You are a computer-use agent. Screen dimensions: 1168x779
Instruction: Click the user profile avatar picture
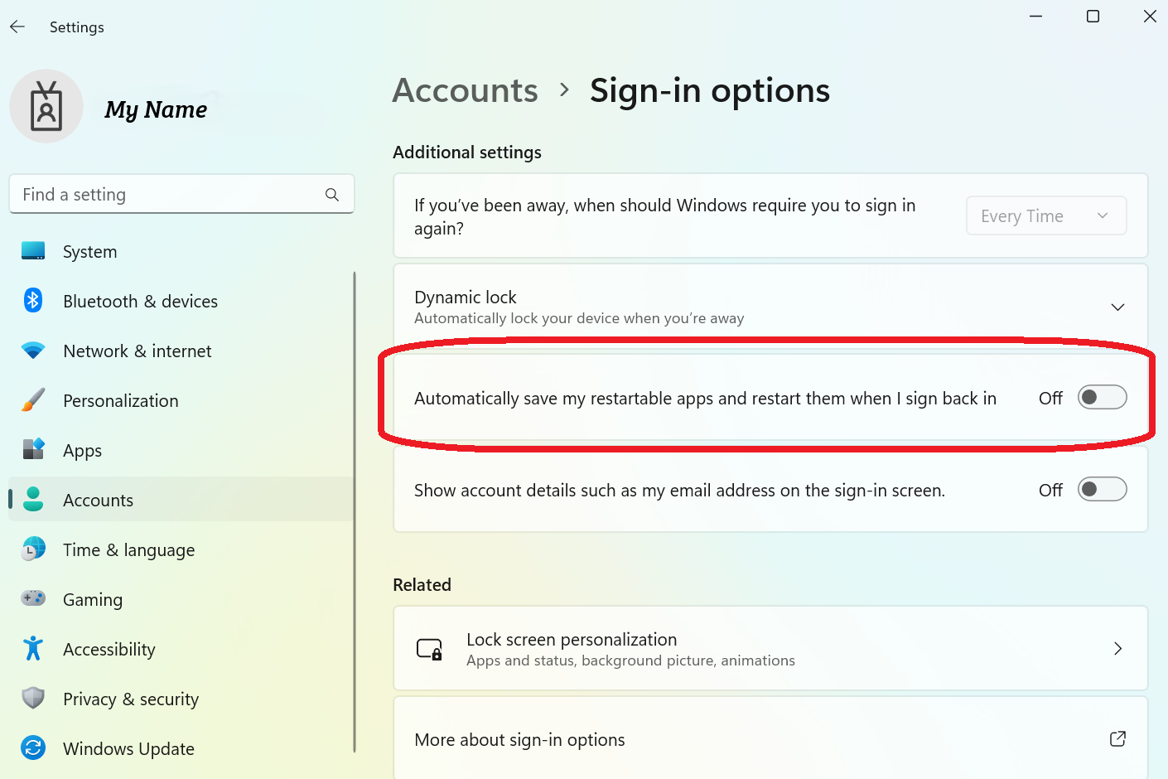[46, 107]
